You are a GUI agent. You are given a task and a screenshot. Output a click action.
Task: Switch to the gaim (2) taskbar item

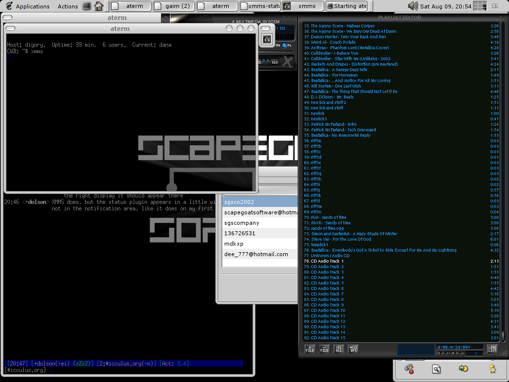click(x=173, y=6)
